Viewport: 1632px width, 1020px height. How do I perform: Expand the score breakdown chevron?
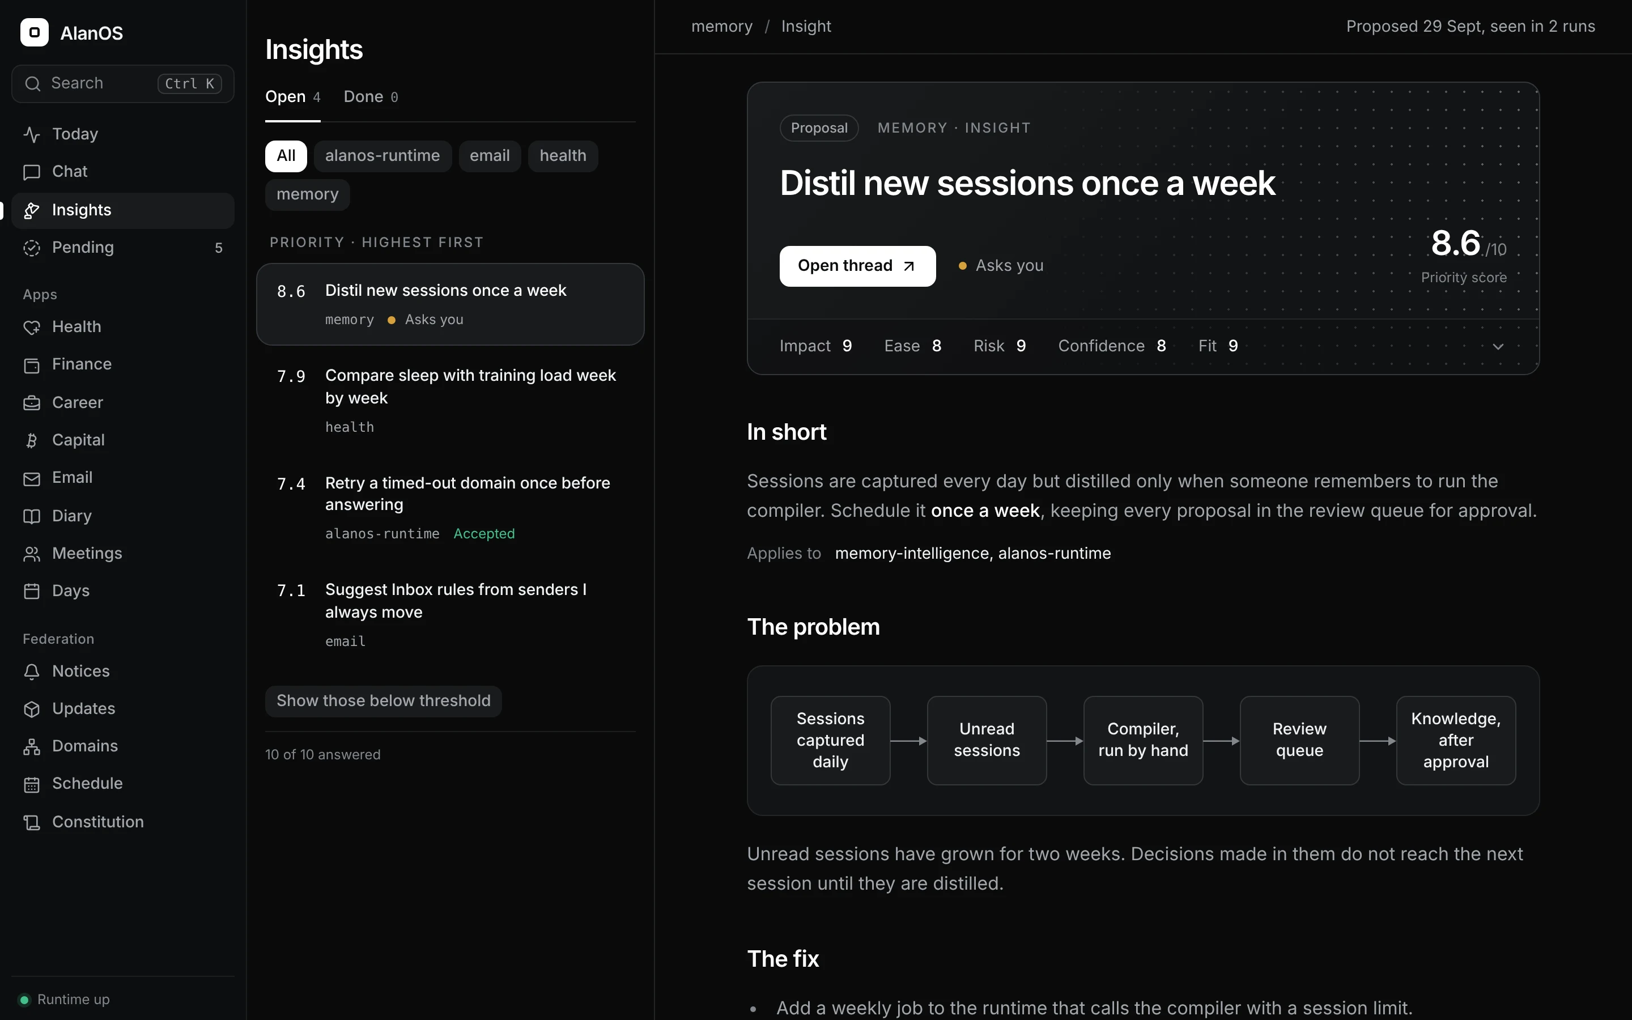[x=1498, y=347]
